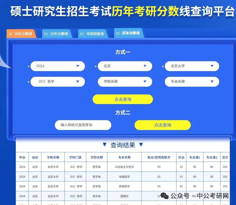Viewport: 236px width, 205px height.
Task: Click the 省份 column header
Action: [35, 157]
